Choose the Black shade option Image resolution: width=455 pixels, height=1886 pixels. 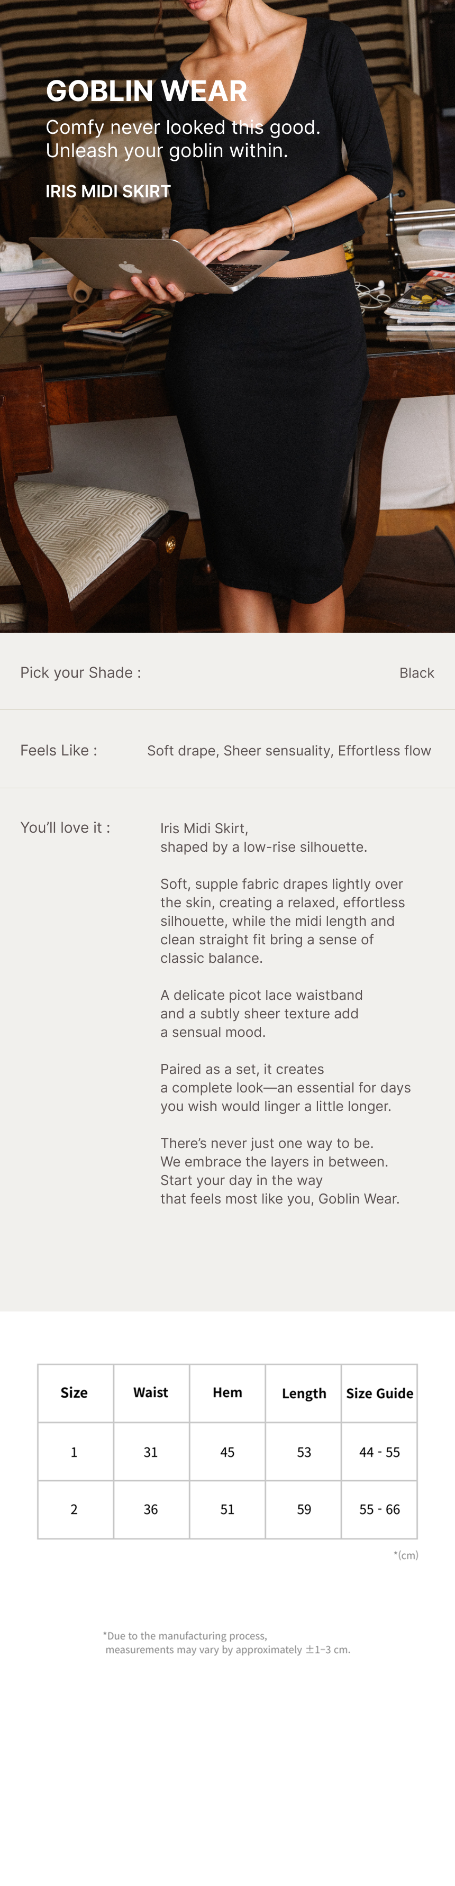pyautogui.click(x=416, y=673)
